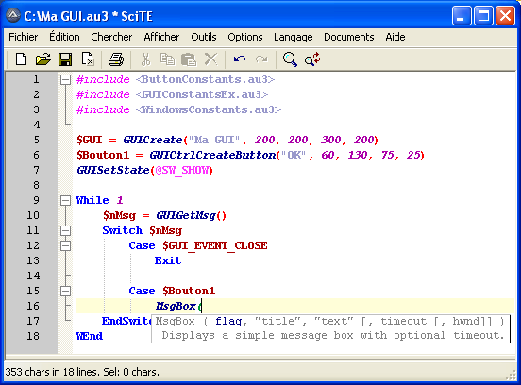Collapse the fold marker at line 1

coord(66,79)
